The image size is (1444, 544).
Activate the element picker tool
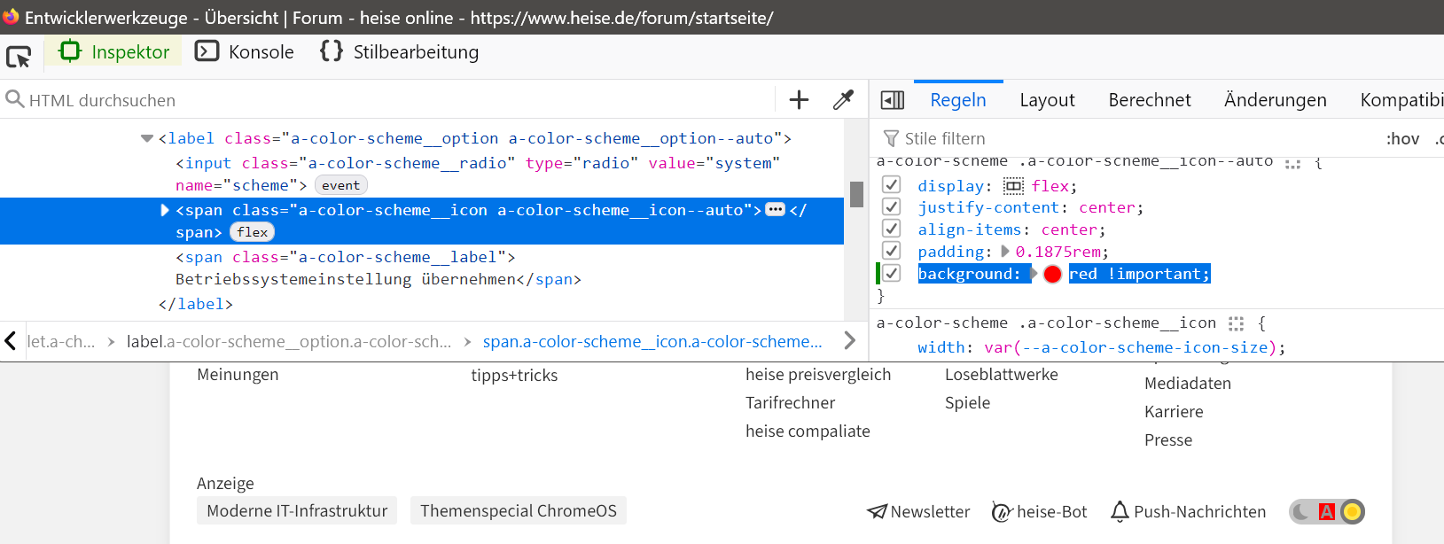click(19, 57)
